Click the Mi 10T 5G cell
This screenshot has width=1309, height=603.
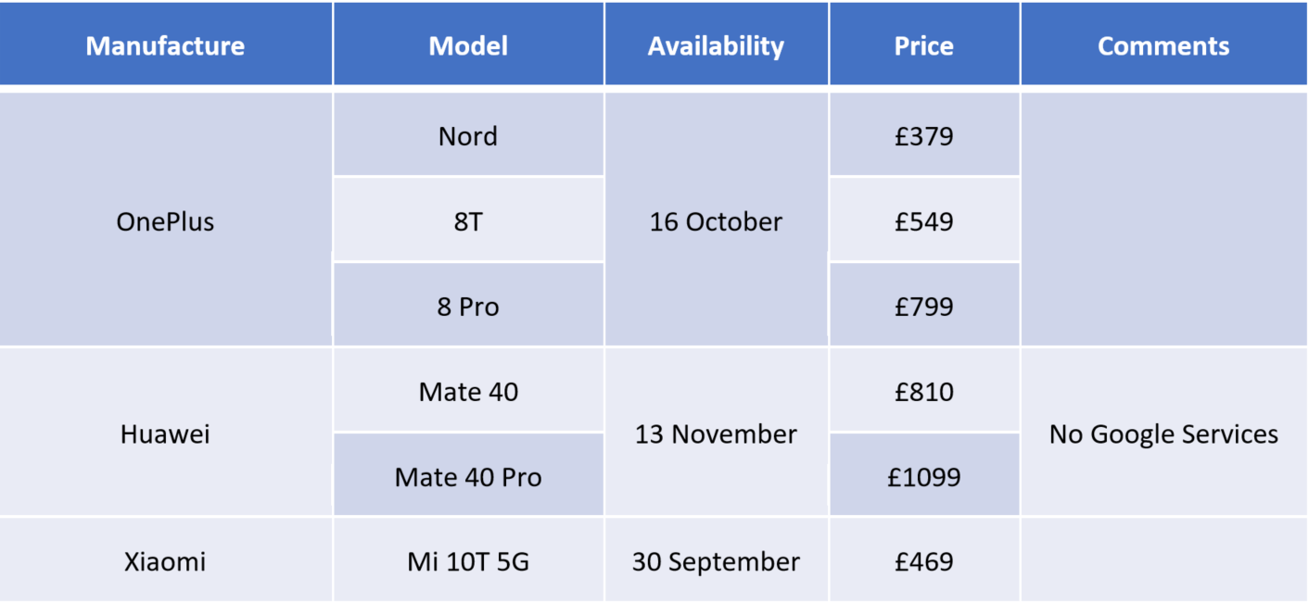click(x=468, y=559)
